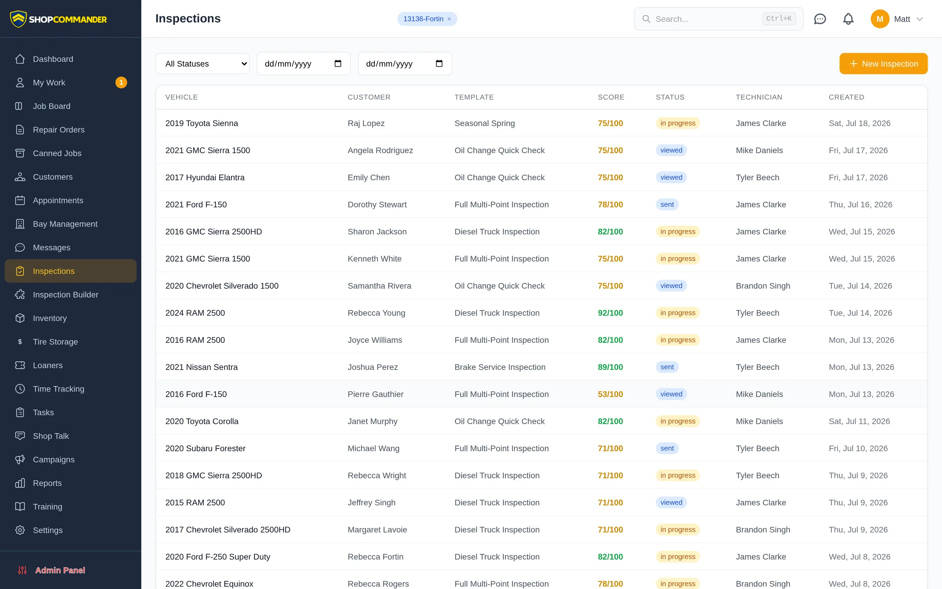Image resolution: width=942 pixels, height=589 pixels.
Task: Click the Search input field
Action: [x=719, y=19]
